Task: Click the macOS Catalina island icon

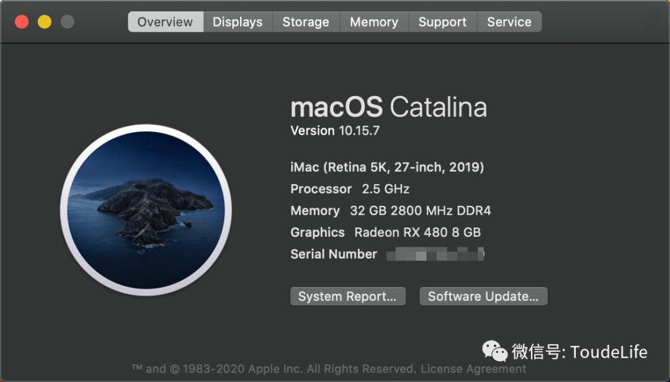Action: tap(146, 210)
